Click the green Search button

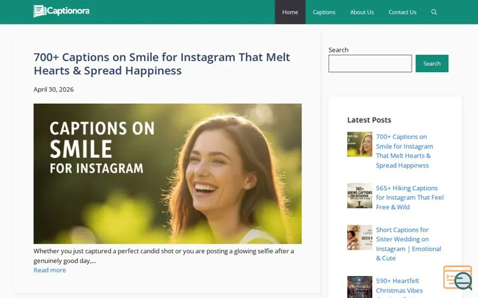coord(431,64)
